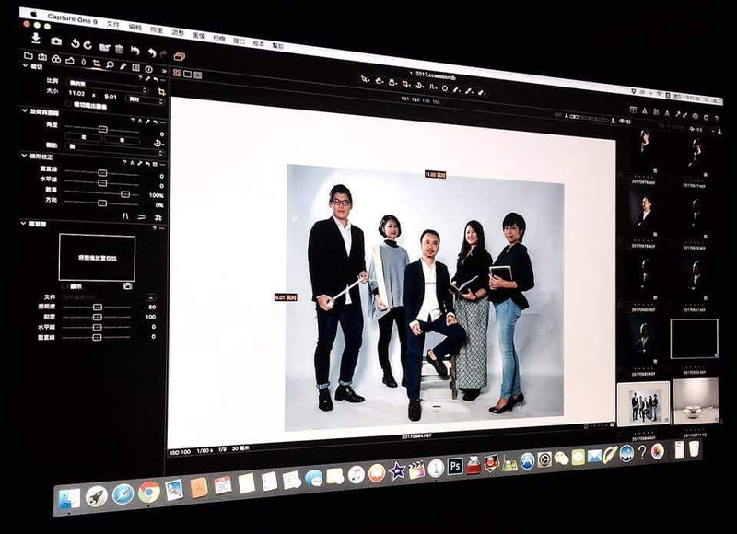Viewport: 737px width, 534px height.
Task: Click the trash Delete icon in toolbar
Action: tap(119, 47)
